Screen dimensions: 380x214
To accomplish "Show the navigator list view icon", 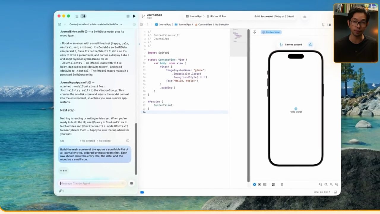I will pos(77,16).
